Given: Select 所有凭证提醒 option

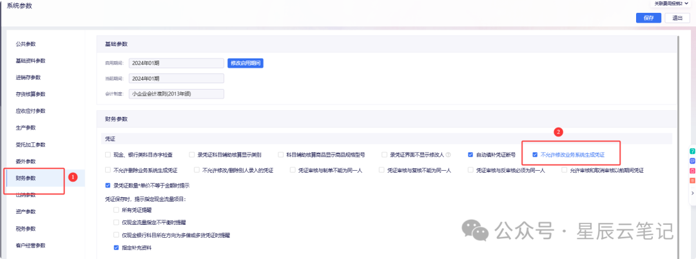Looking at the screenshot, I should click(116, 209).
